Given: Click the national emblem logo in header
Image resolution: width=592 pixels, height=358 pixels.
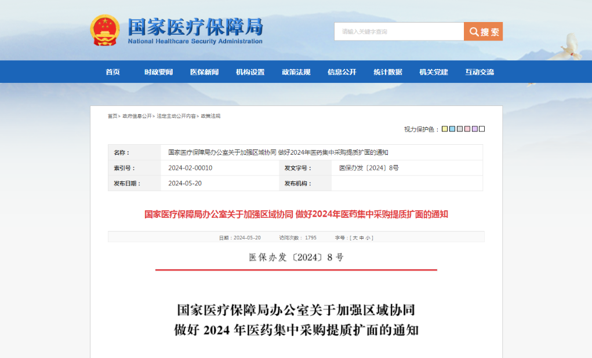Looking at the screenshot, I should [104, 31].
